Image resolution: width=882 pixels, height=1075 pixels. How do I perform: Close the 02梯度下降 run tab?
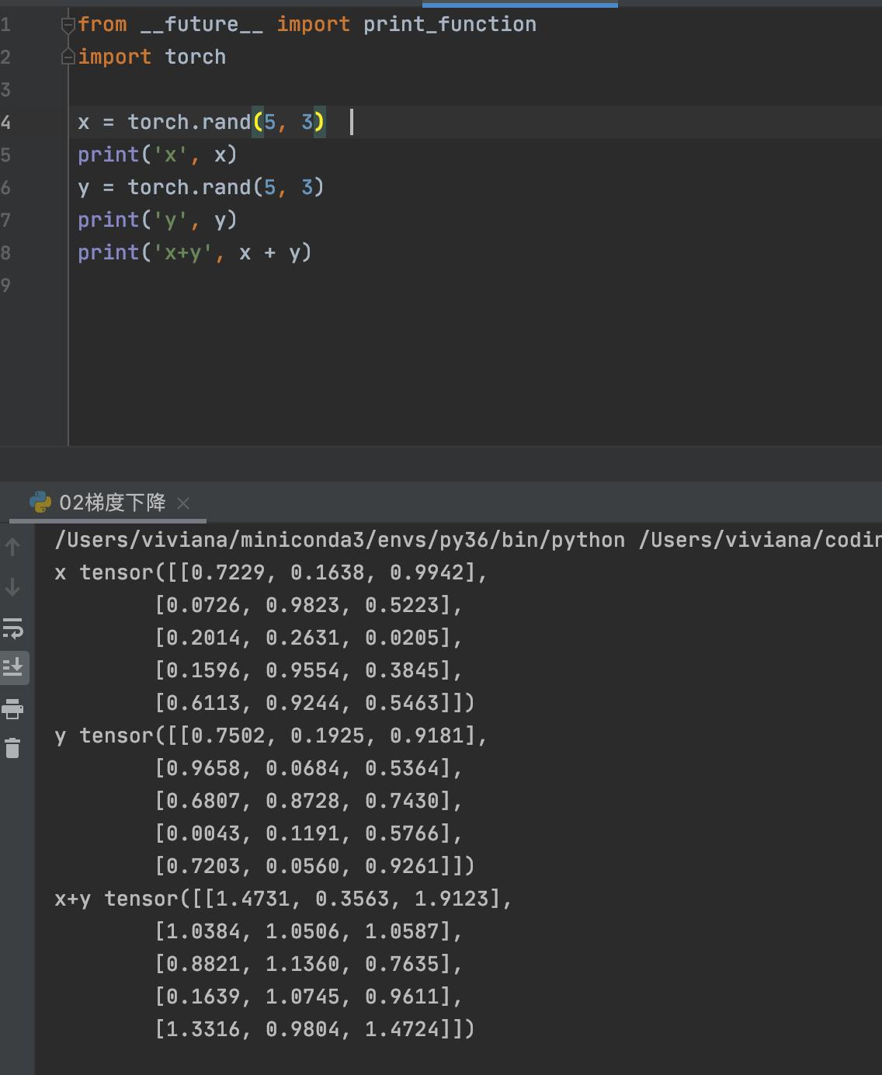(x=183, y=503)
